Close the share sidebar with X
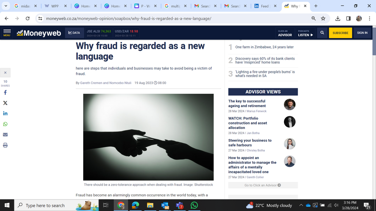Screen dimensions: 376x211 (5, 73)
